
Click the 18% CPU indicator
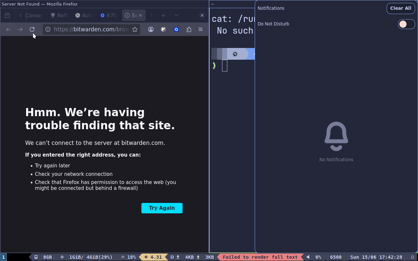click(128, 257)
